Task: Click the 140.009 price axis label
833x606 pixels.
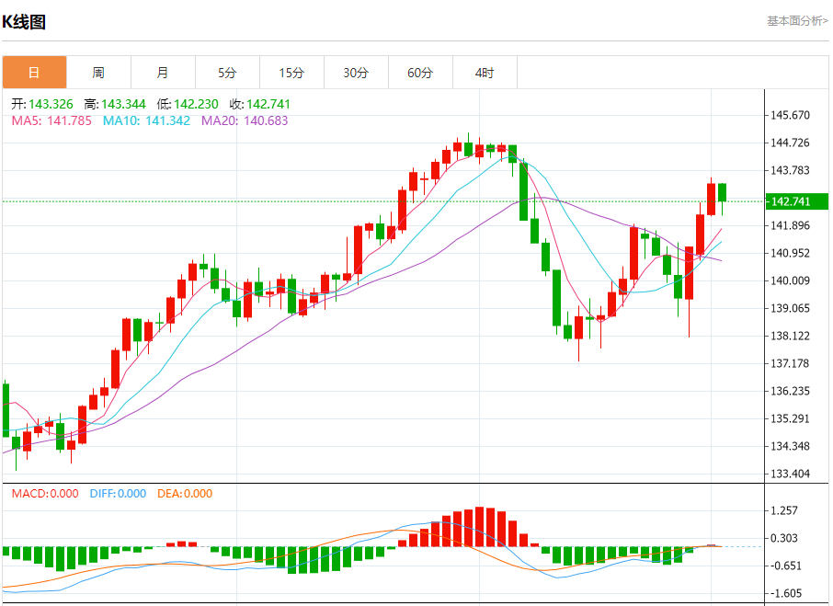Action: pyautogui.click(x=790, y=280)
